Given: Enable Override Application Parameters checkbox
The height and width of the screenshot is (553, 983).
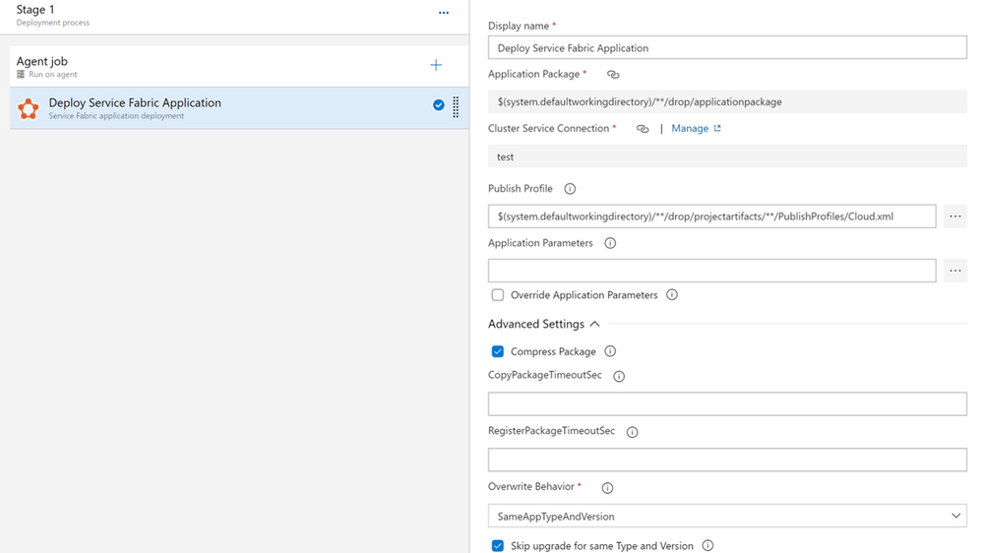Looking at the screenshot, I should [498, 295].
